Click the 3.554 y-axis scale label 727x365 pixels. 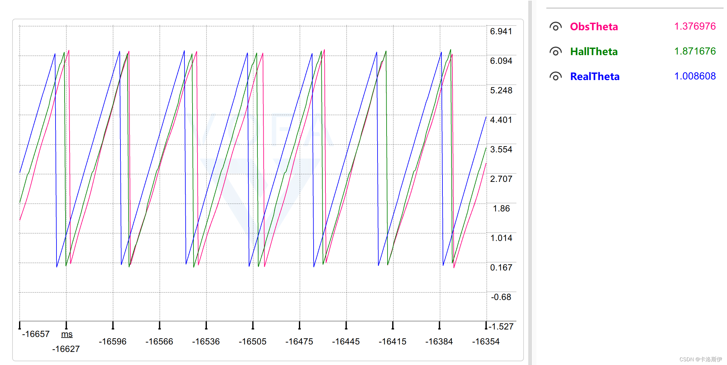point(501,149)
